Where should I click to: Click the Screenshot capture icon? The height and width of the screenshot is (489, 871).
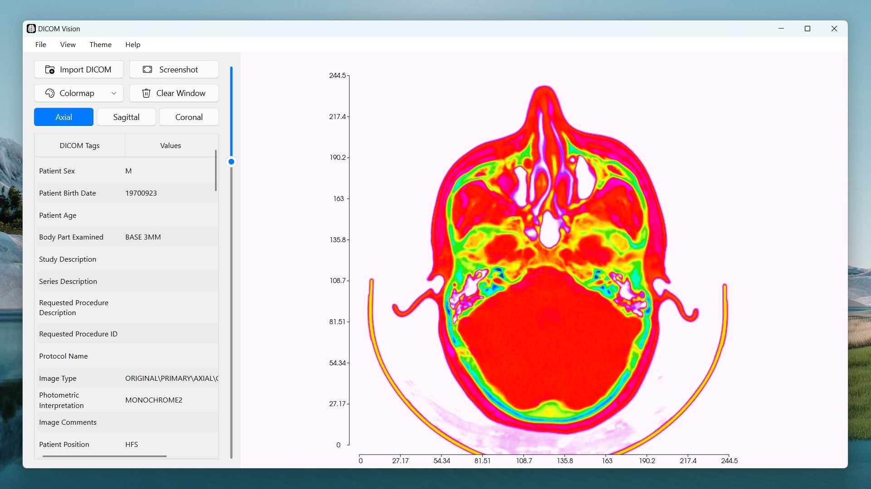point(147,70)
